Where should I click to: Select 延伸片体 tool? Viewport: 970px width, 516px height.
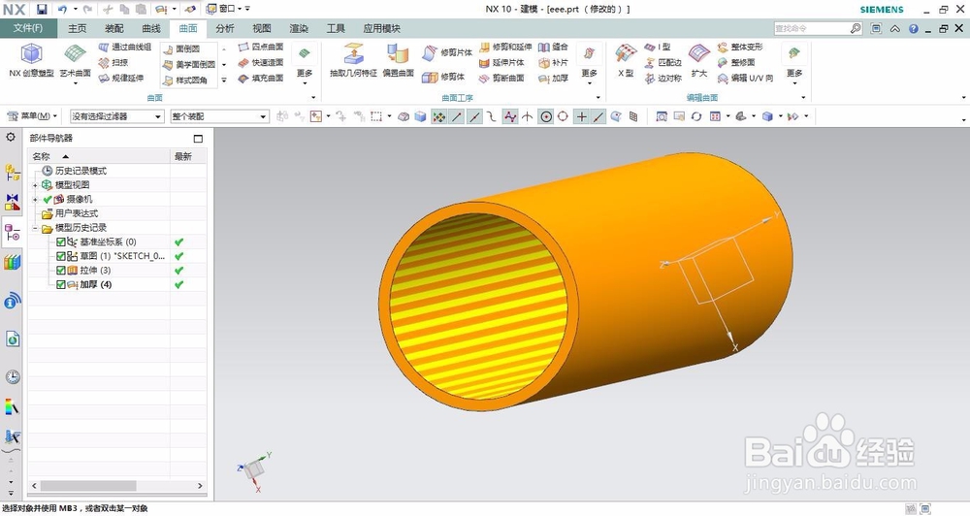coord(502,62)
